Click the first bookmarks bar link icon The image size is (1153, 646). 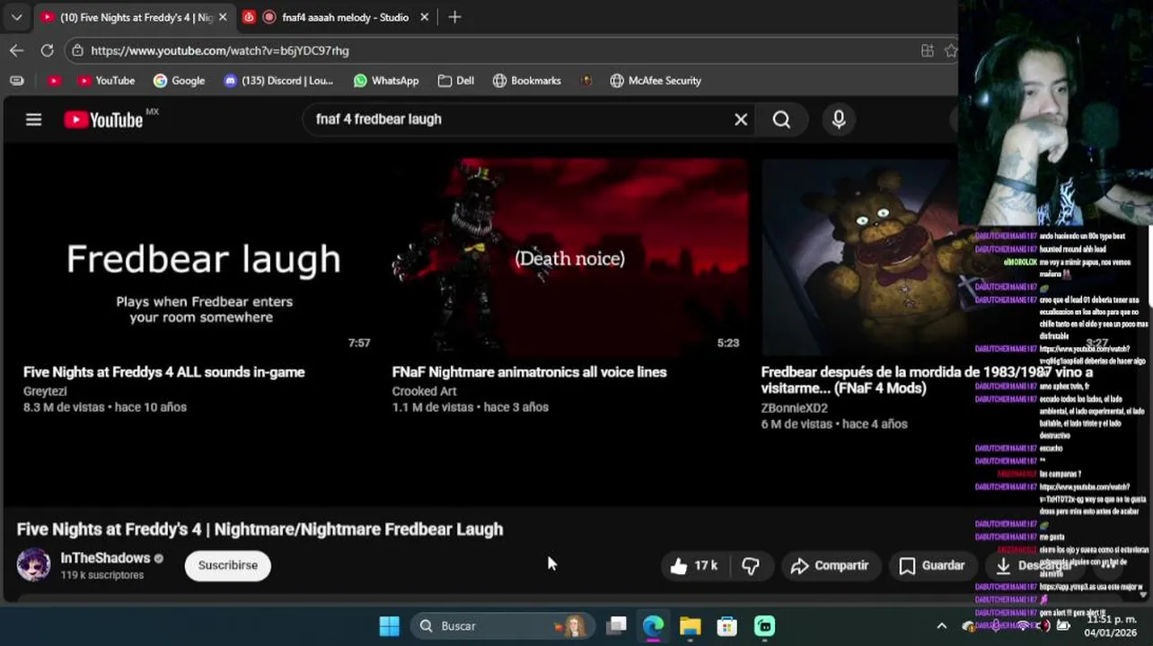(16, 81)
